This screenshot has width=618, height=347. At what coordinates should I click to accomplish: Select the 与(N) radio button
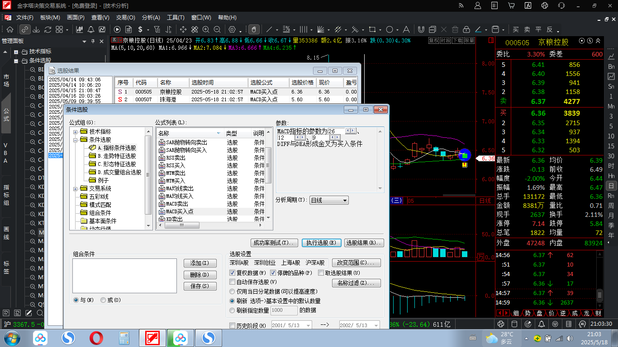[x=76, y=300]
